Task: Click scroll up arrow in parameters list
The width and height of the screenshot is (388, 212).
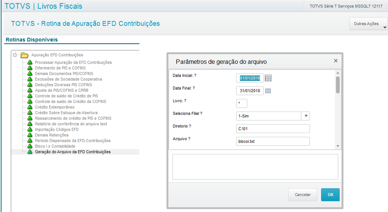Action: [x=338, y=73]
